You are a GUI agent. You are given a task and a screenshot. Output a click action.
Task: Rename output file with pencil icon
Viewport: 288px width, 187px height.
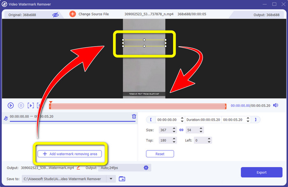(x=79, y=168)
